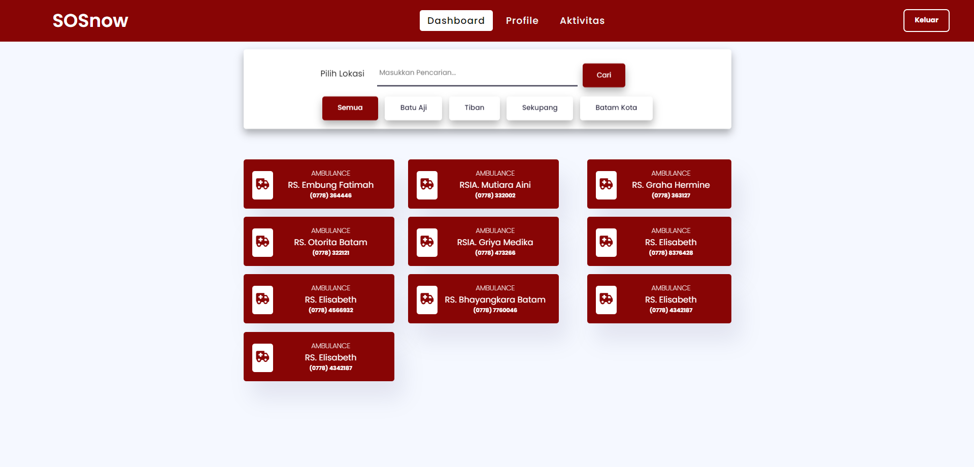The height and width of the screenshot is (467, 974).
Task: Select the Dashboard tab
Action: (455, 20)
